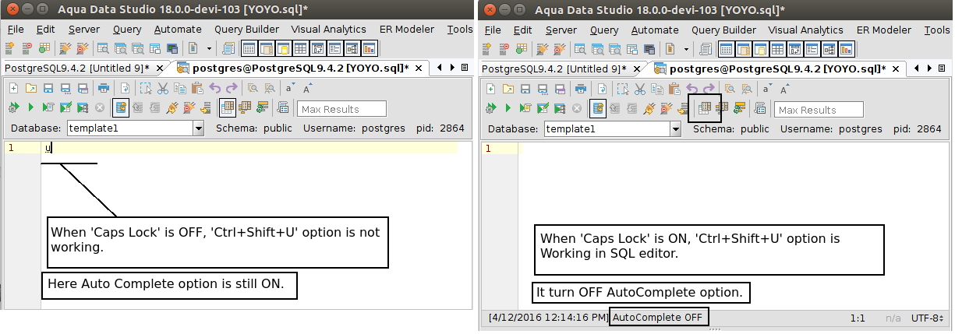Image resolution: width=955 pixels, height=334 pixels.
Task: Close YOYO.sql tab in right window
Action: click(895, 68)
